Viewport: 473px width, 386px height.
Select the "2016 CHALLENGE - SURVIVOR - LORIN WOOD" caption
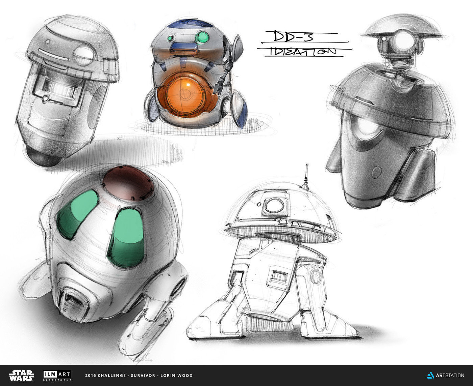coord(139,376)
